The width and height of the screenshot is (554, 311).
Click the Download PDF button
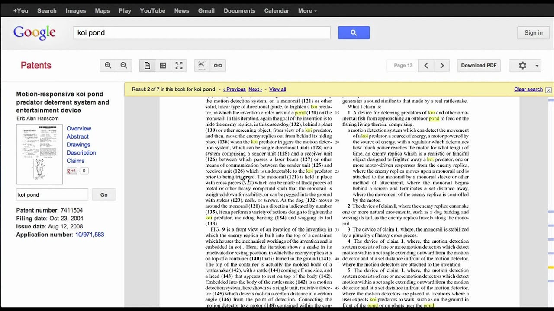479,65
